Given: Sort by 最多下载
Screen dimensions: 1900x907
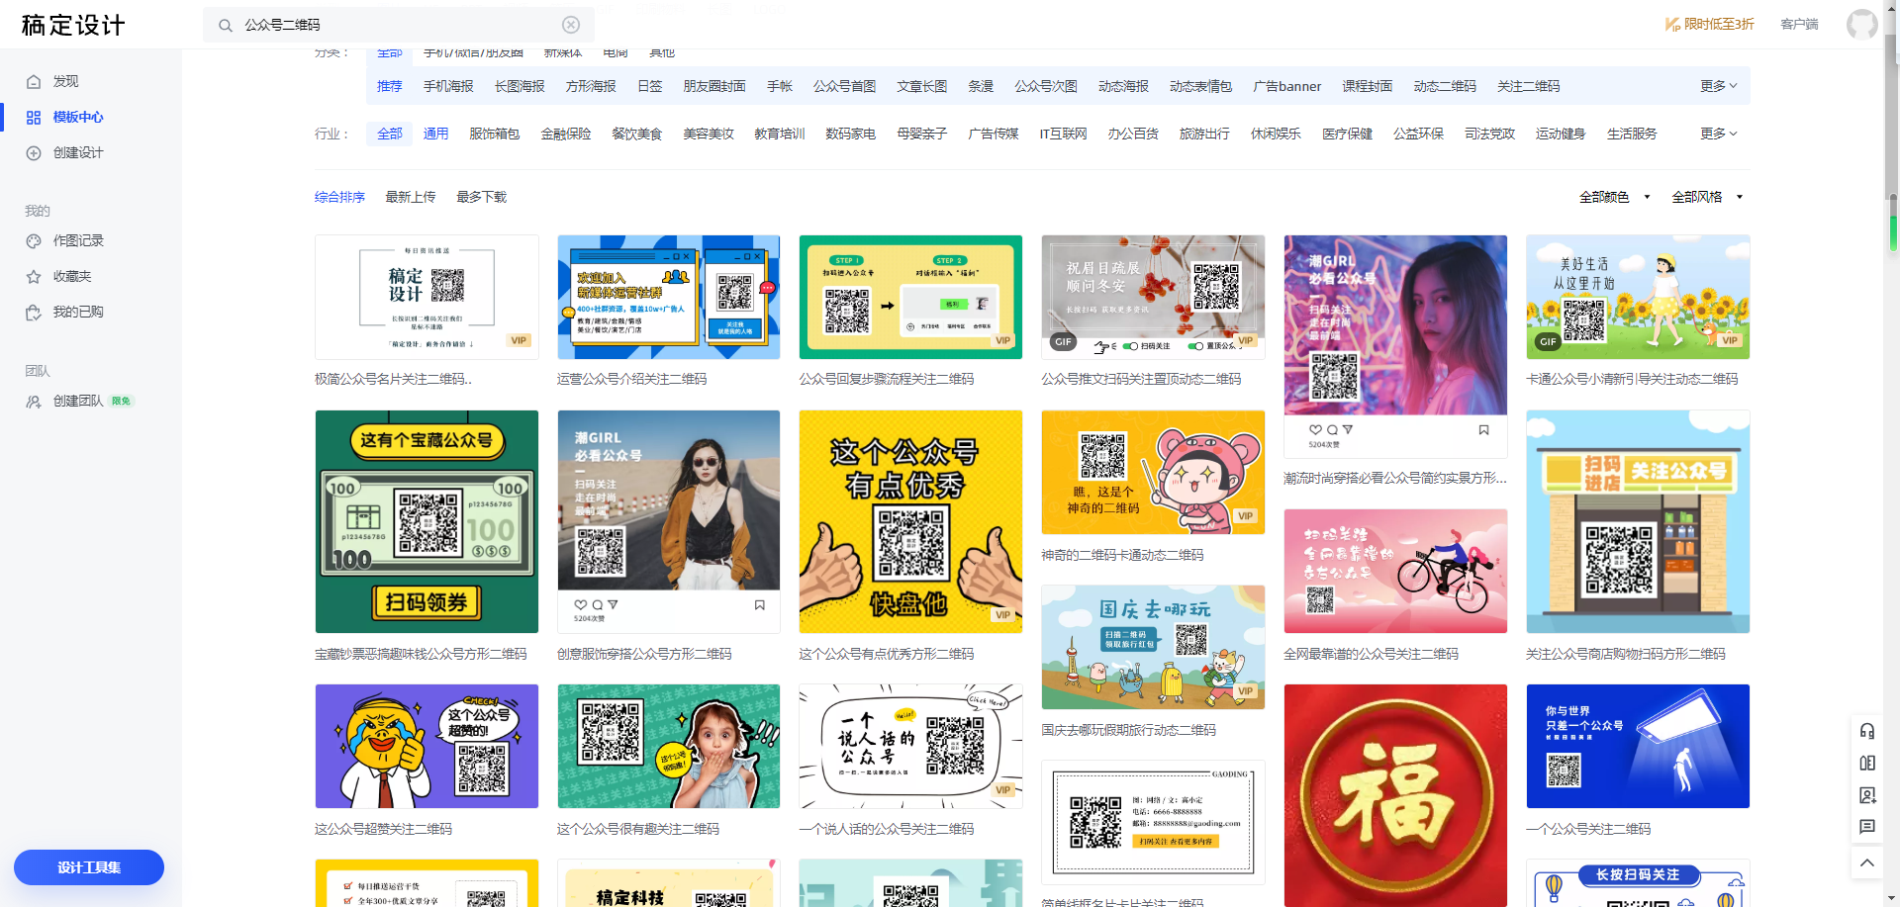Looking at the screenshot, I should (481, 197).
